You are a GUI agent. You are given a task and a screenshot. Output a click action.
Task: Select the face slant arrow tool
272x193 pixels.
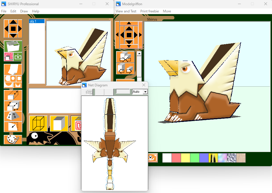tap(13, 127)
